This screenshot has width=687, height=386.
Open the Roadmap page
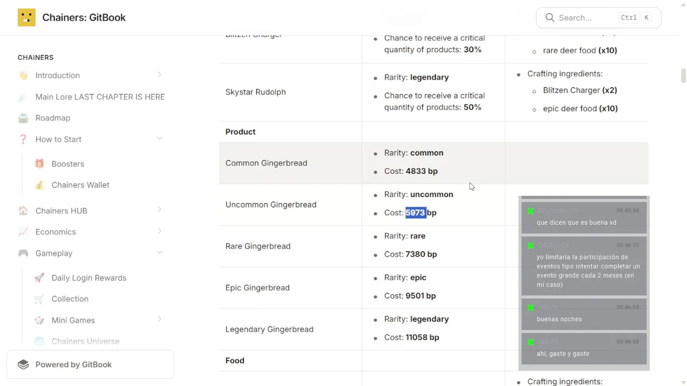pyautogui.click(x=53, y=118)
